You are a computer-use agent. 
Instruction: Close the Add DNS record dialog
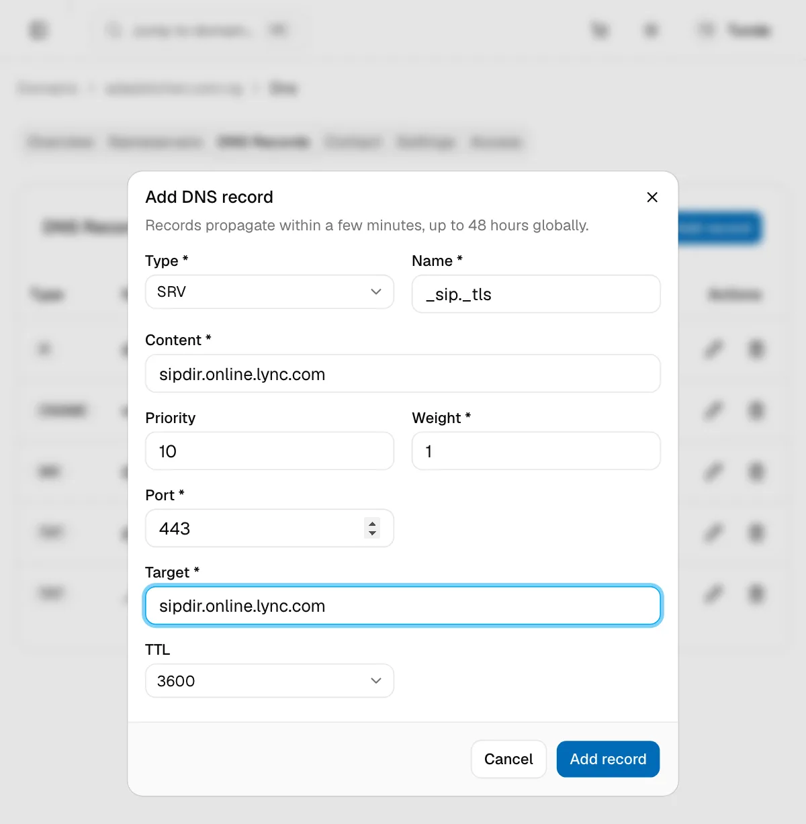[652, 197]
